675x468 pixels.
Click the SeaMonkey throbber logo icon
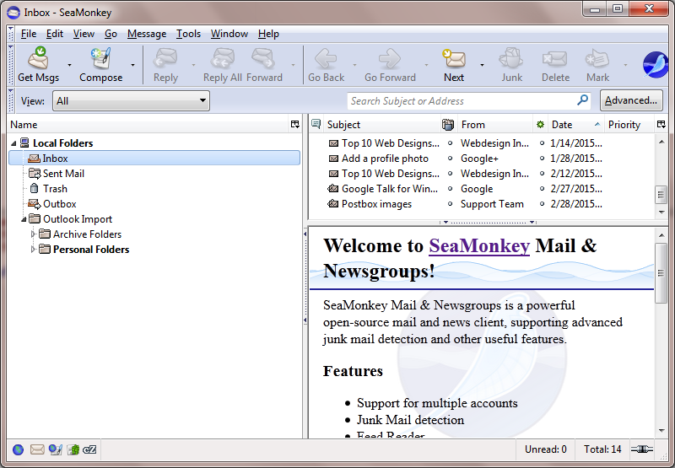tap(656, 65)
